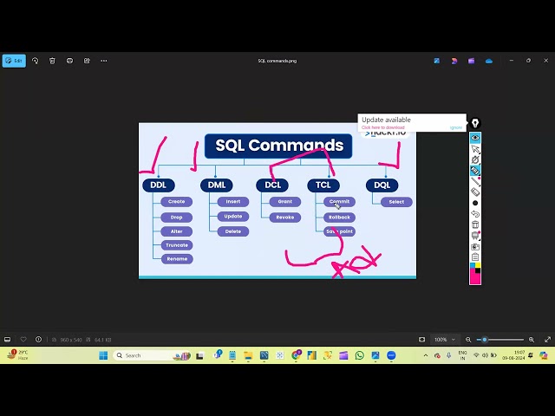Open the 100% zoom level dropdown

click(x=444, y=340)
